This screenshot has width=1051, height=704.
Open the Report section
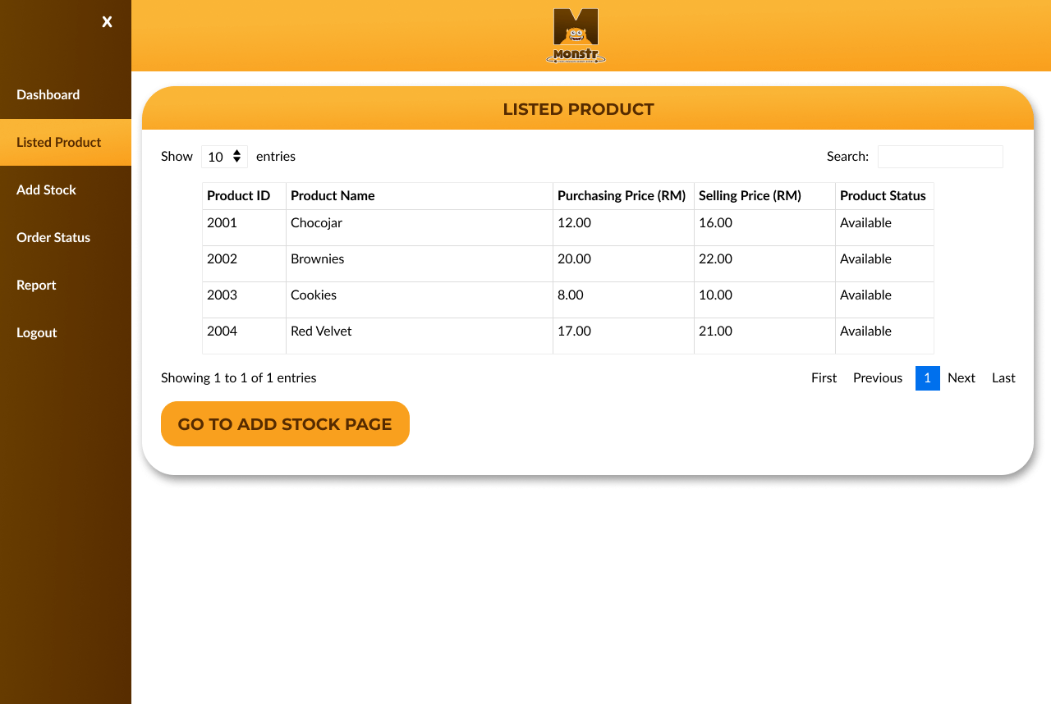tap(36, 285)
